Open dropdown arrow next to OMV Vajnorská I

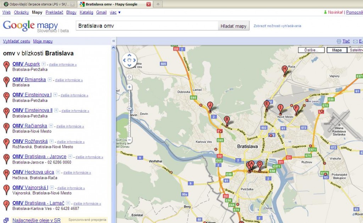coord(52,188)
